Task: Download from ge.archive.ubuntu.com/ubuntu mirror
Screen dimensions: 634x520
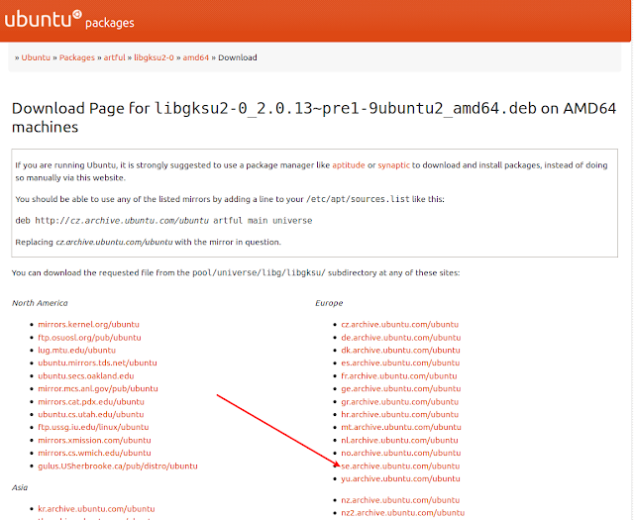Action: pos(401,388)
